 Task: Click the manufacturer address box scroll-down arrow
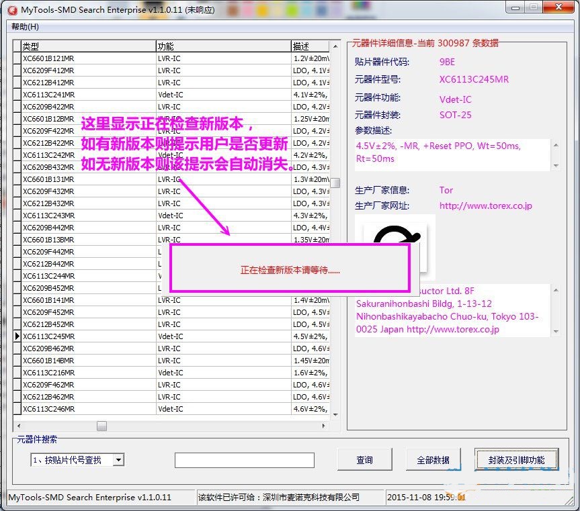pyautogui.click(x=556, y=332)
